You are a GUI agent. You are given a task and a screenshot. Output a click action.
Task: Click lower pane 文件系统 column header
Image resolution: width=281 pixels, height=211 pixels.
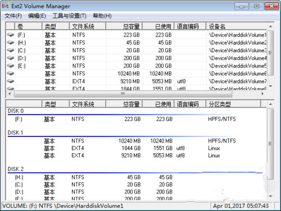pyautogui.click(x=87, y=104)
